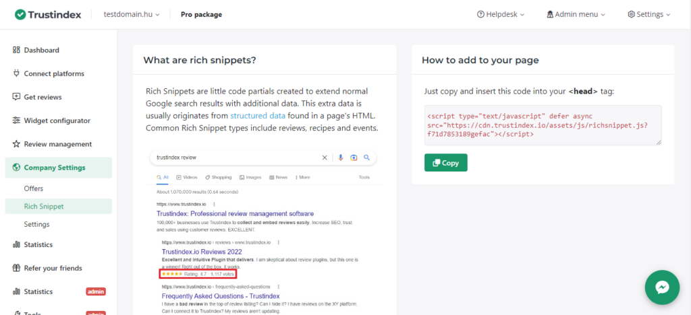
Task: Open the Settings dropdown in header
Action: 648,14
